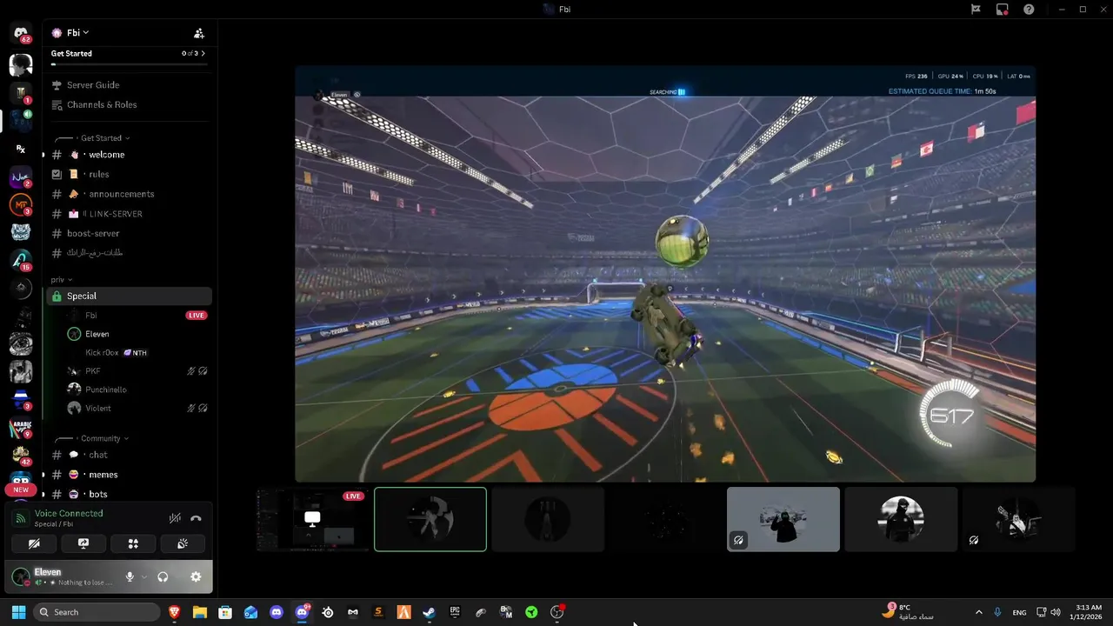Open the ARABIC server in sidebar
The width and height of the screenshot is (1113, 626).
(21, 428)
